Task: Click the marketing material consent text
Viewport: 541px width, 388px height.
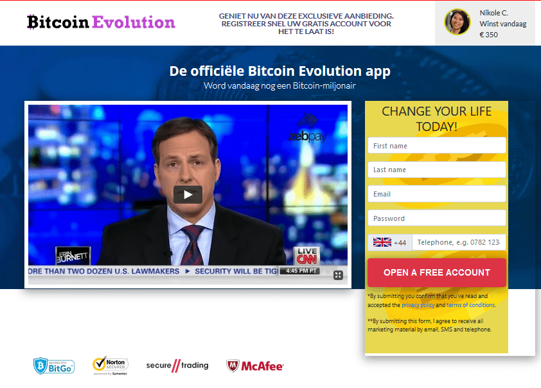Action: [430, 325]
